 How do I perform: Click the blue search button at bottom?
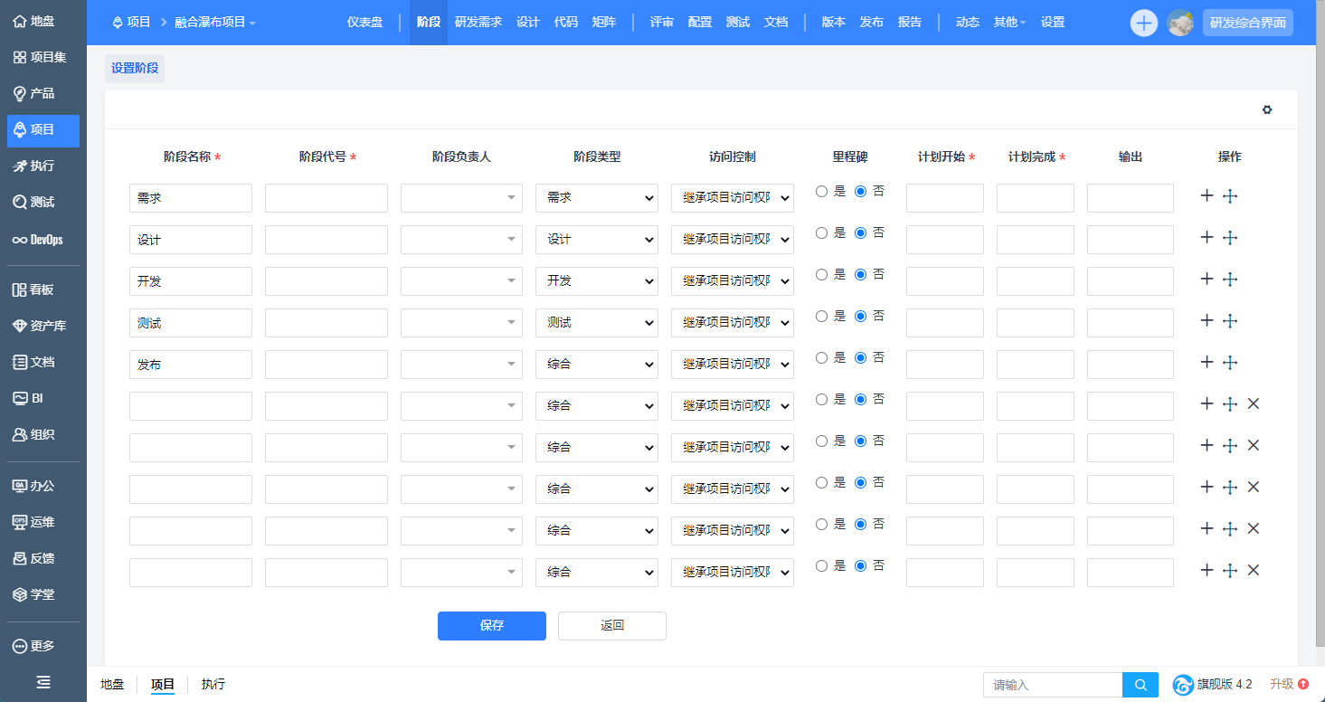tap(1140, 685)
